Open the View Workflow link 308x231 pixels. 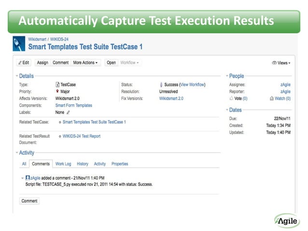tap(192, 85)
